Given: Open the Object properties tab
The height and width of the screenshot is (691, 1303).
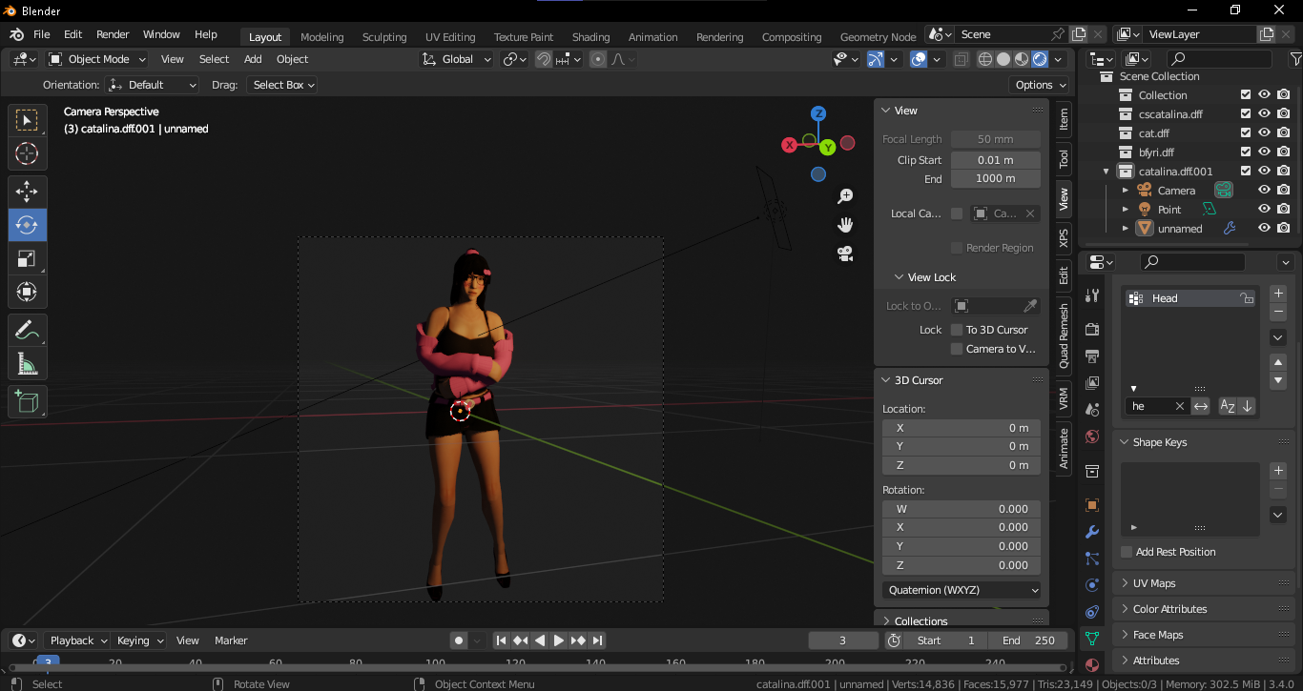Looking at the screenshot, I should pos(1092,505).
